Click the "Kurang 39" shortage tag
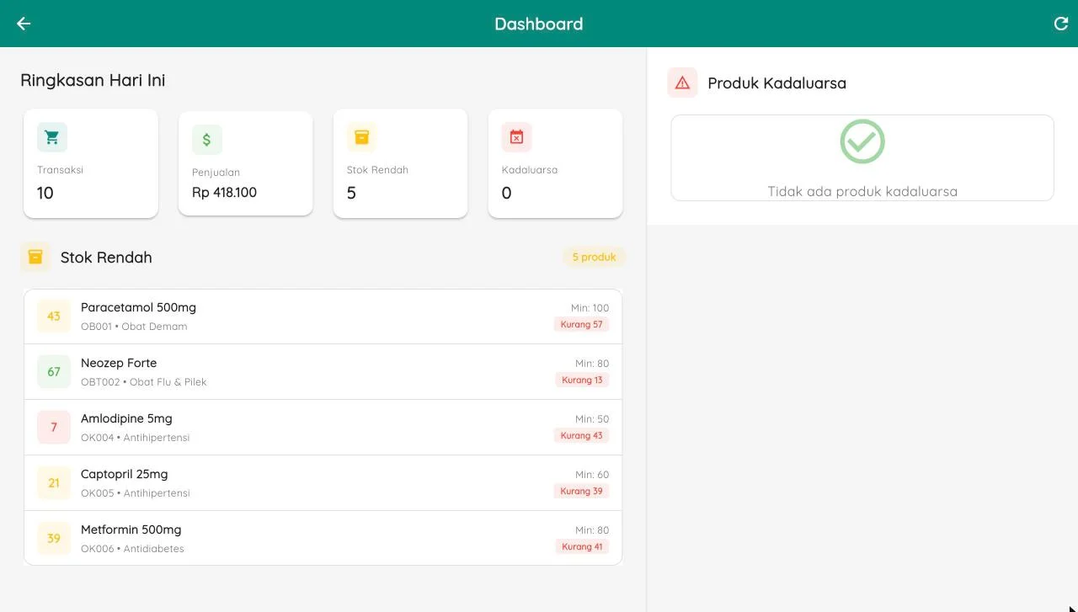1078x612 pixels. pyautogui.click(x=581, y=491)
